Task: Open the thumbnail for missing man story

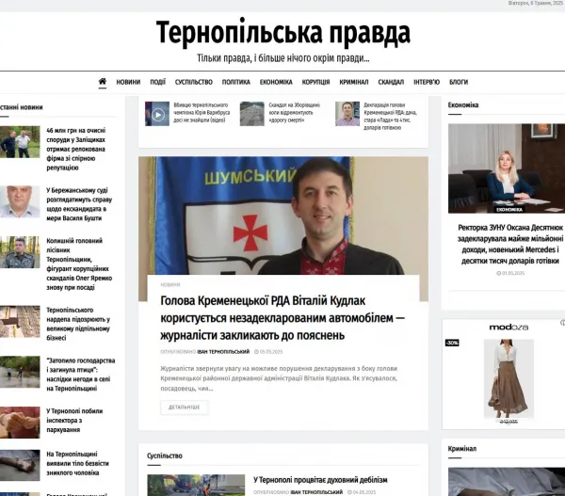Action: 20,465
